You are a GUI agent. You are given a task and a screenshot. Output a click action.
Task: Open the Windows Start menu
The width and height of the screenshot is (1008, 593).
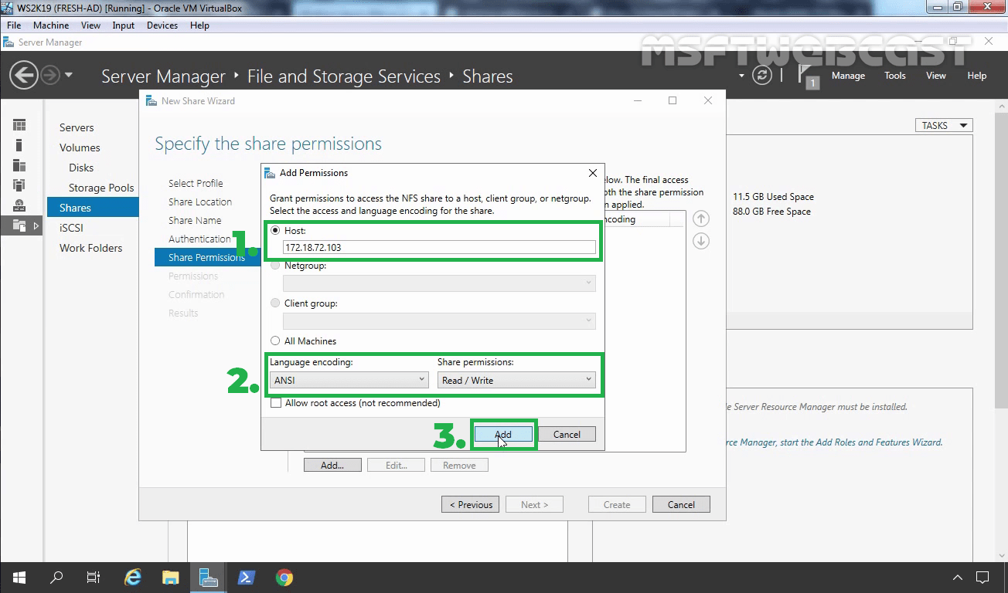[19, 578]
